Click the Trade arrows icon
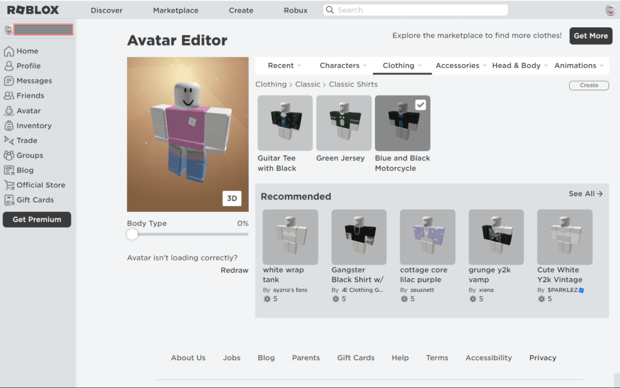 click(x=8, y=140)
